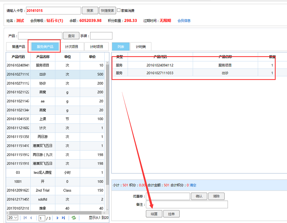
Task: Enable the 散客消费 checkbox
Action: click(119, 10)
